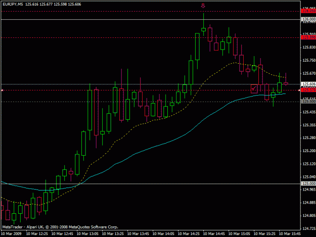Click the 125.606 current price label

coord(308,84)
